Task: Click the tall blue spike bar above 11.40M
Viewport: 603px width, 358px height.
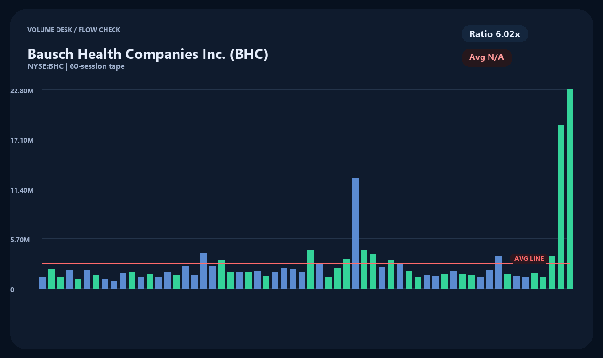Action: tap(355, 233)
